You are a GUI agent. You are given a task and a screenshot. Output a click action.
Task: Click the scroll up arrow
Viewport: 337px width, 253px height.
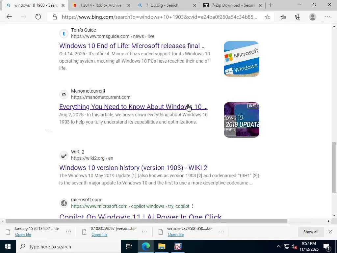click(x=334, y=26)
